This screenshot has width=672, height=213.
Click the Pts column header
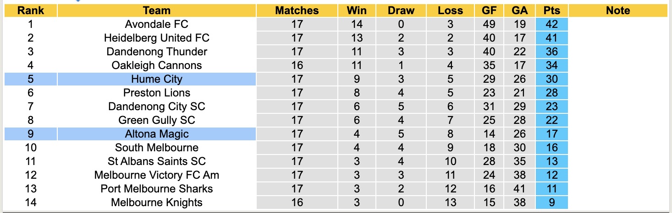(551, 11)
